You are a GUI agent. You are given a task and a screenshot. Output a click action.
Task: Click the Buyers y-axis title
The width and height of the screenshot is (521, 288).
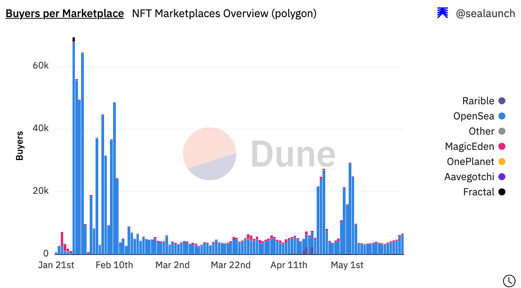click(19, 146)
